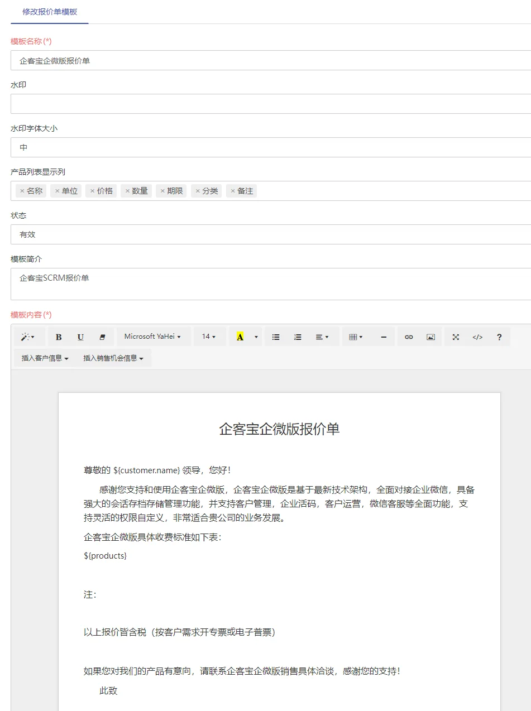Select the 修改报价单模板 tab
The height and width of the screenshot is (711, 531).
coord(50,12)
